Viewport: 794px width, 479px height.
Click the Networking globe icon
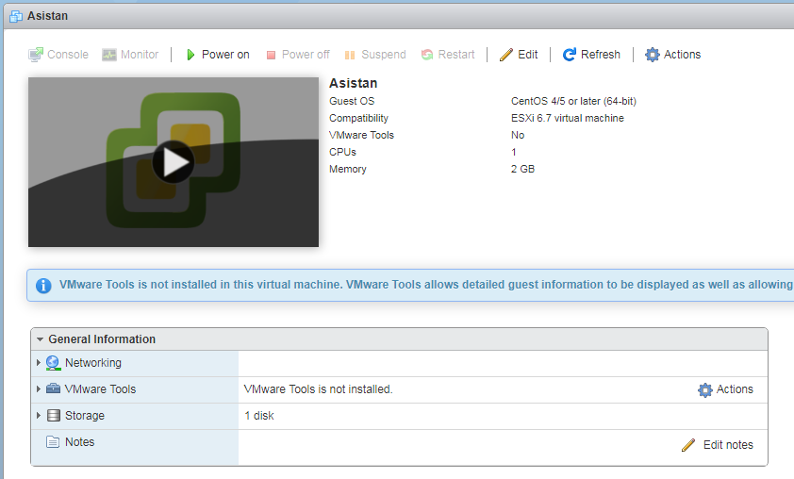point(53,363)
